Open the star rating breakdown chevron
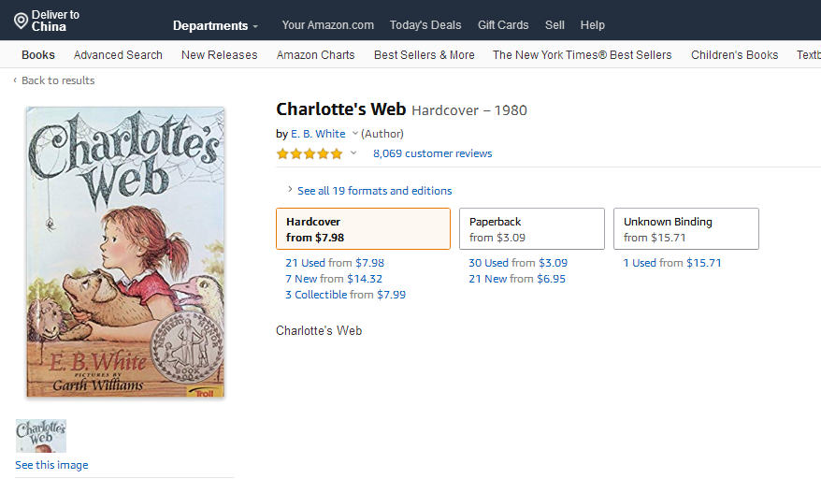 click(x=353, y=153)
